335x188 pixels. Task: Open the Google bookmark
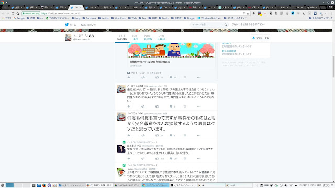pyautogui.click(x=19, y=18)
